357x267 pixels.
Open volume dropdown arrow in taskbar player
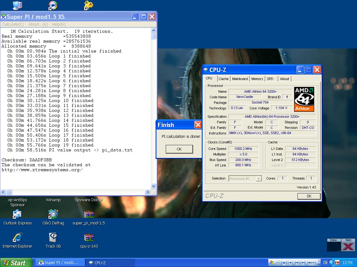pos(314,263)
